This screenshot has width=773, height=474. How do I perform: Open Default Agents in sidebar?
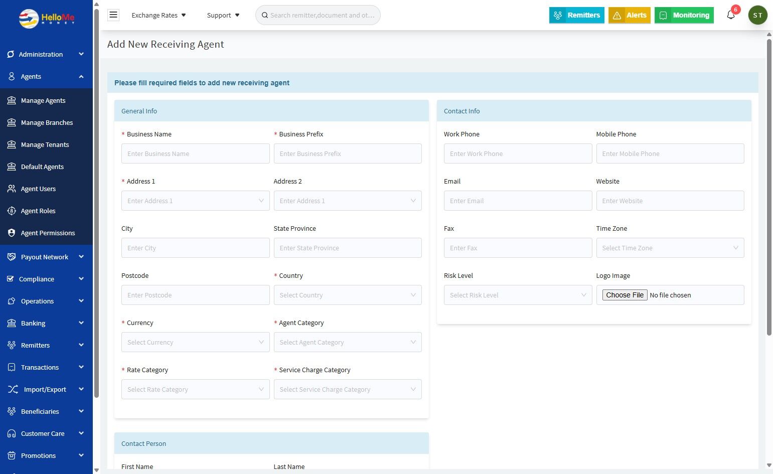click(46, 167)
